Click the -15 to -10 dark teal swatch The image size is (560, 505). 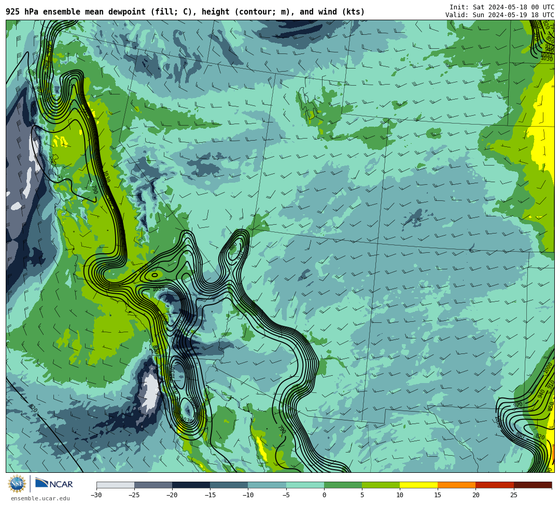(229, 485)
